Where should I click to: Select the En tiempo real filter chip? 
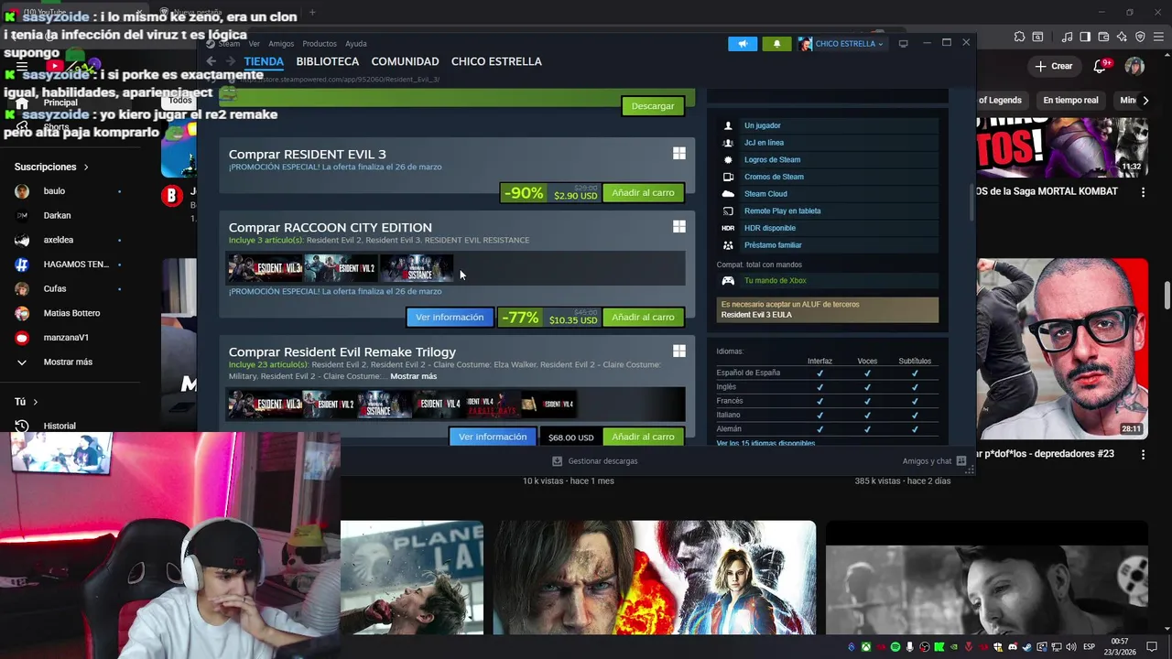pos(1070,101)
